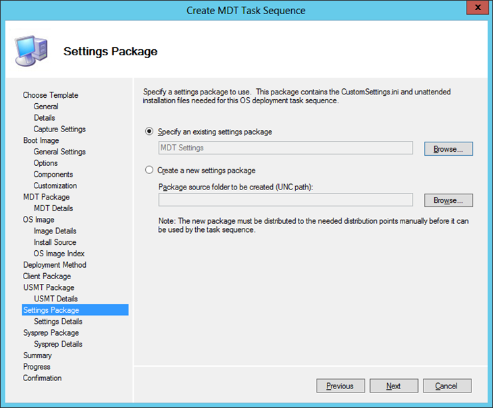Open the MDT Package step
Viewport: 493px width, 408px height.
click(46, 197)
